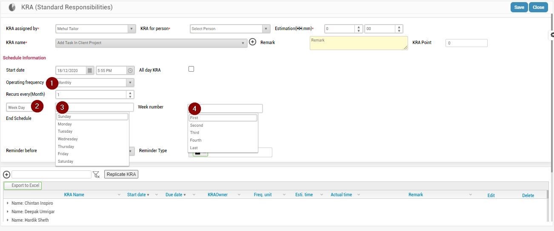The height and width of the screenshot is (231, 554).
Task: Sort by Start date column
Action: tap(137, 195)
